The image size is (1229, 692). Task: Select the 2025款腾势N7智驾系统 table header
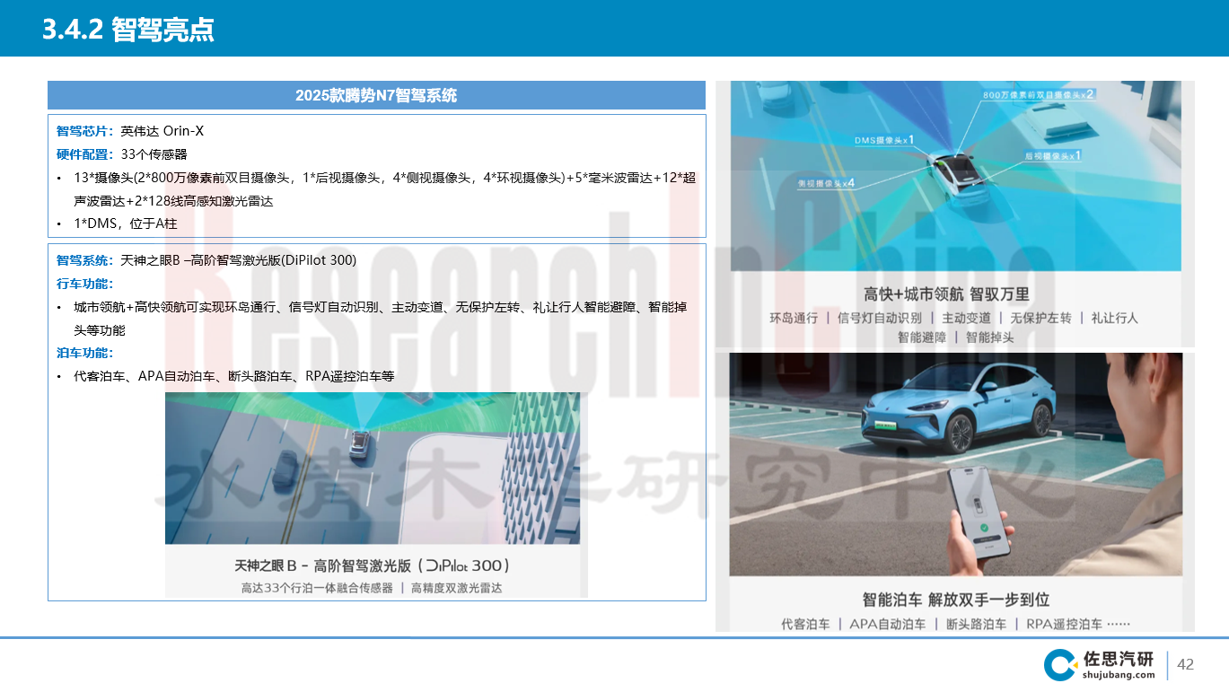(x=376, y=95)
